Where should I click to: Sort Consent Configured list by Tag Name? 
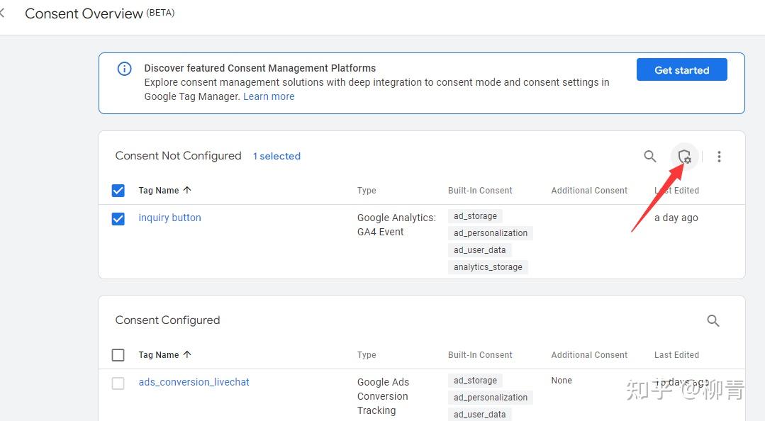(x=164, y=354)
